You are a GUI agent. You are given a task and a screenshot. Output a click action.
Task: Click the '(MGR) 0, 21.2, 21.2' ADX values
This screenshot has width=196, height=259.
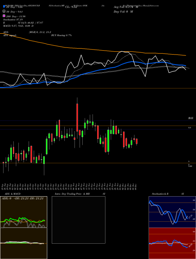pyautogui.click(x=40, y=32)
